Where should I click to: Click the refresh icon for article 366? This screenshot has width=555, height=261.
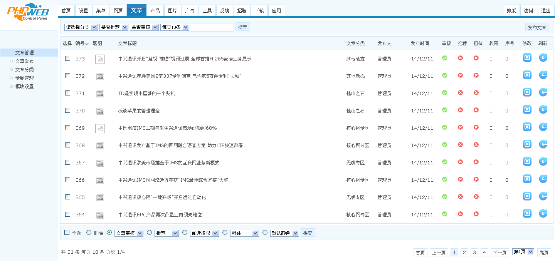coord(543,179)
